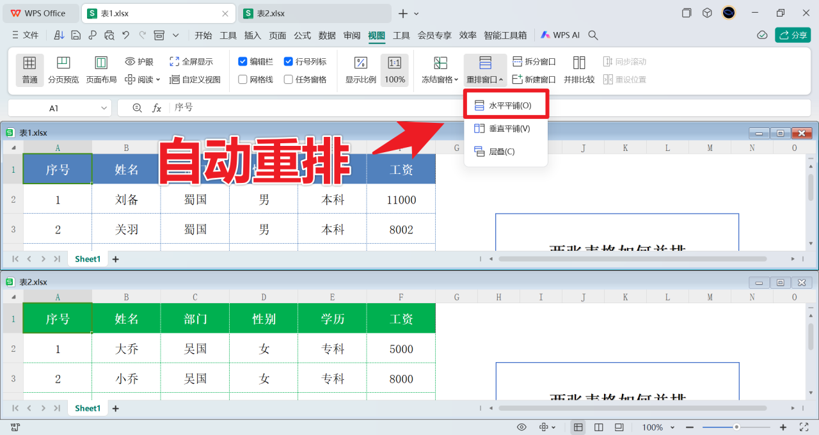Uncheck Row and Column Headers (行号列标)
The height and width of the screenshot is (435, 819).
289,61
